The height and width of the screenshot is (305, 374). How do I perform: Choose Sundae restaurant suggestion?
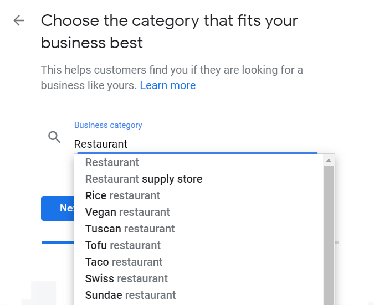(x=130, y=295)
